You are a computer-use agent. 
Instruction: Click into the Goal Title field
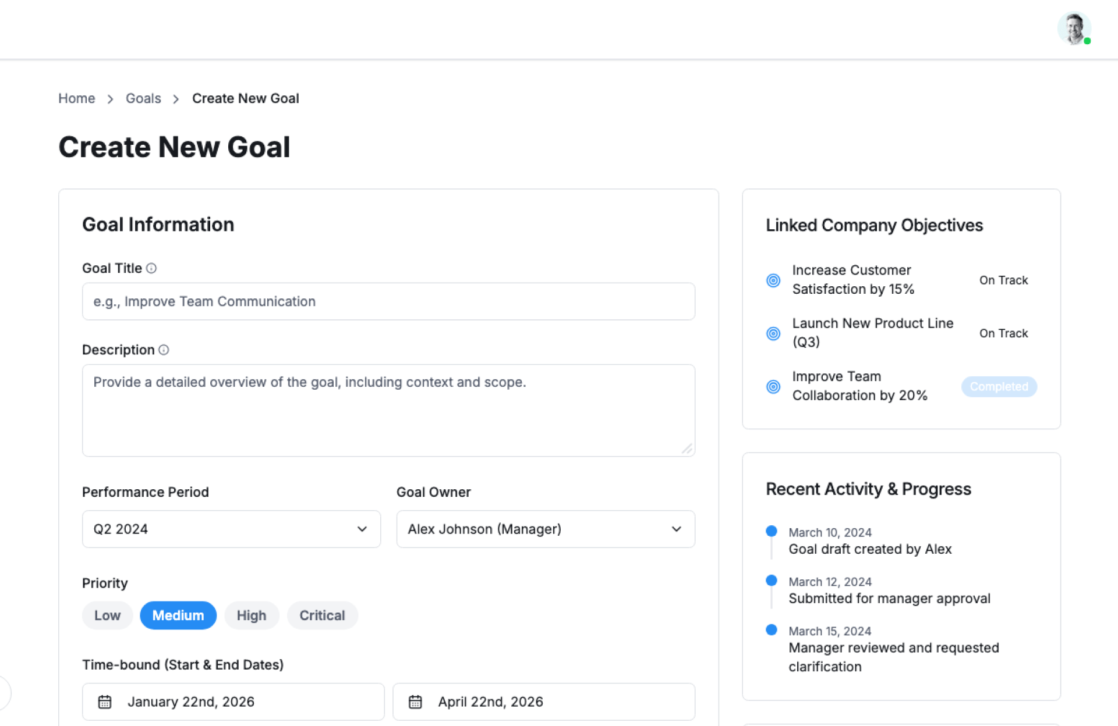pos(388,301)
